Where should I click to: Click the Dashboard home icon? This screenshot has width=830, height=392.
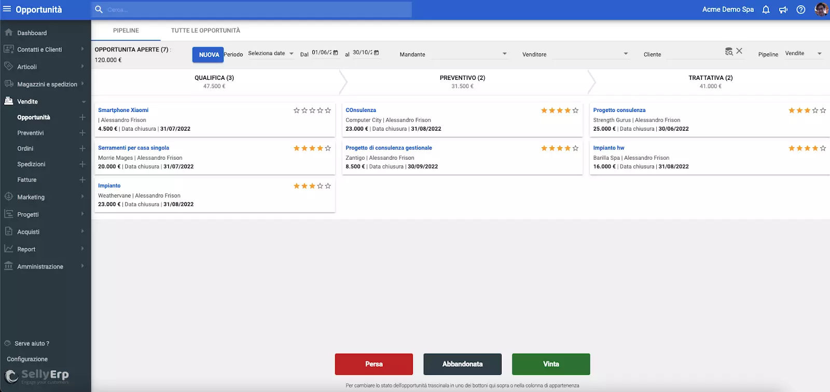click(8, 32)
